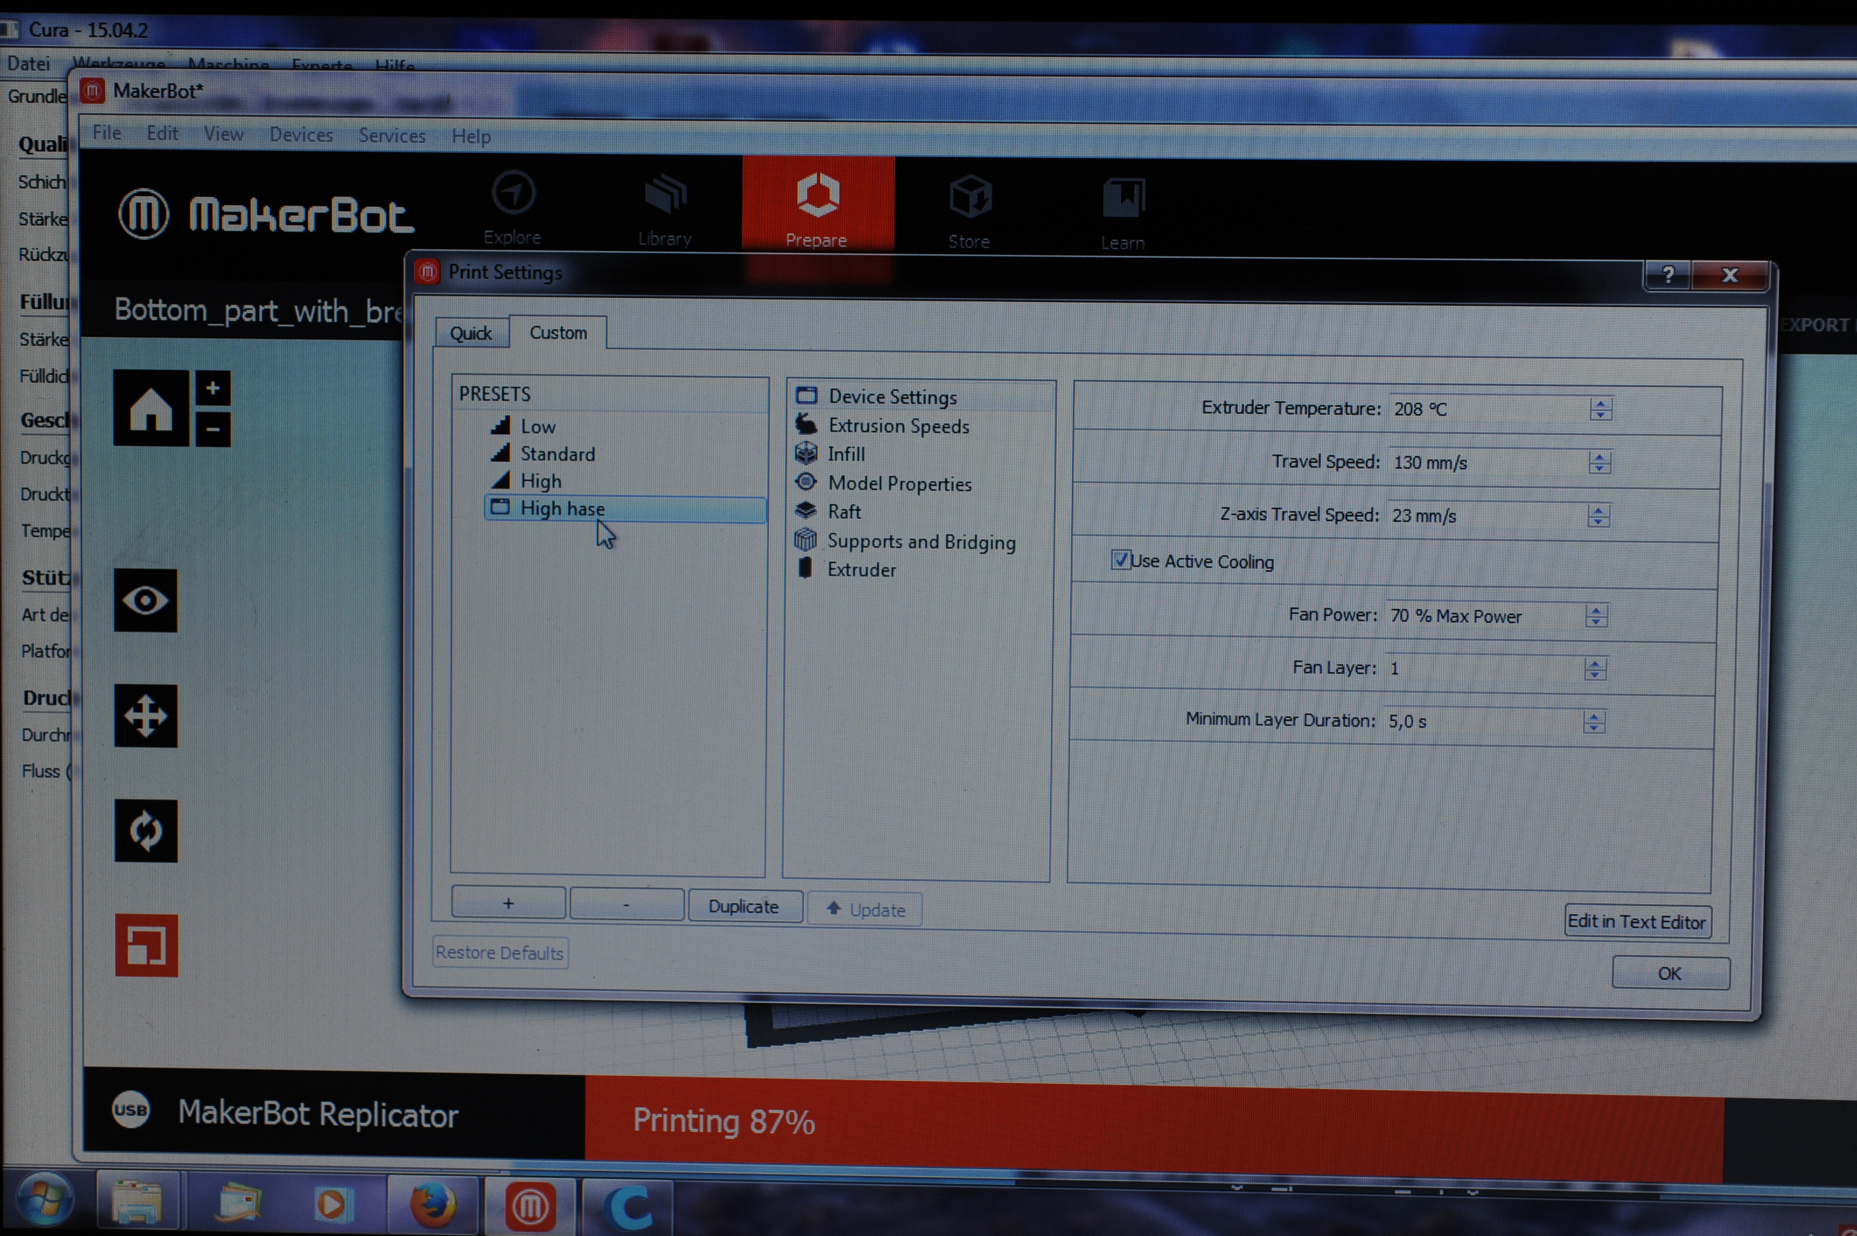Open Firefox from the taskbar
1857x1236 pixels.
click(434, 1205)
